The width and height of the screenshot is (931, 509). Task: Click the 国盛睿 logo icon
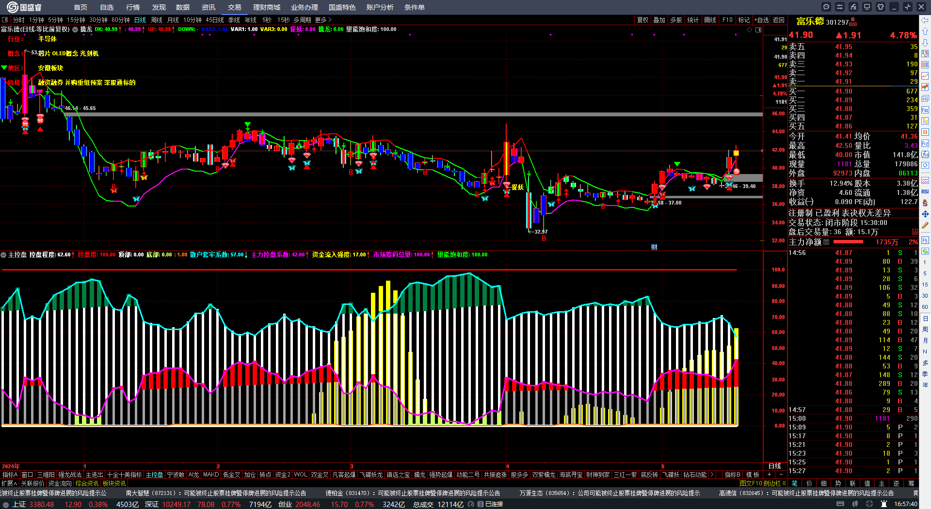(x=12, y=7)
